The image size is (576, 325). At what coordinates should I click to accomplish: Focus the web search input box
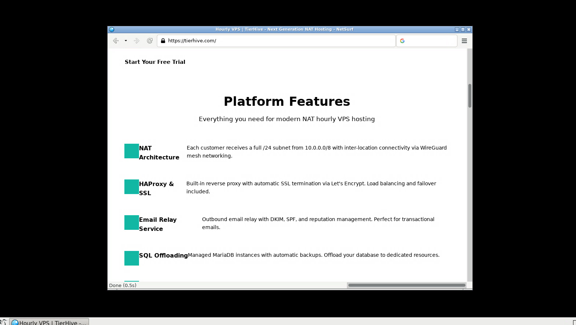click(x=430, y=41)
